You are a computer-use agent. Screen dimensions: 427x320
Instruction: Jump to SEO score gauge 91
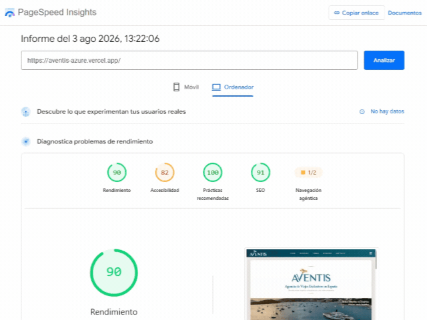[261, 172]
